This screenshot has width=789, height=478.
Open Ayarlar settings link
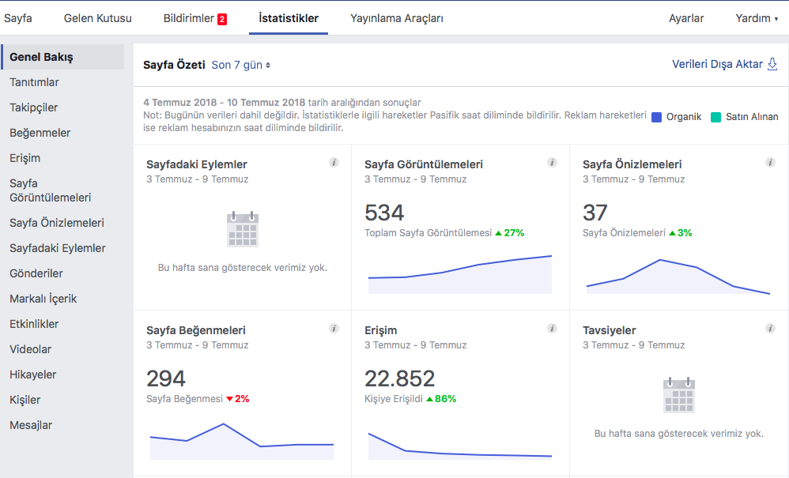686,18
